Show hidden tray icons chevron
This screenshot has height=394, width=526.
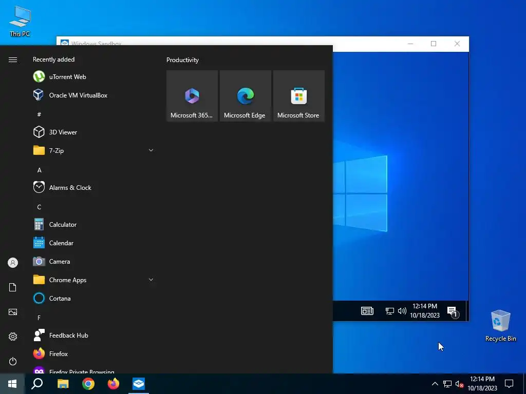[x=435, y=384]
